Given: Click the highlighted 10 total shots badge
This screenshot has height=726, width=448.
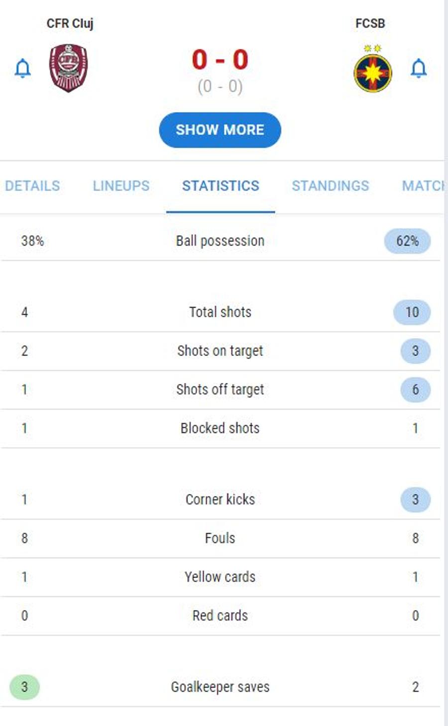Looking at the screenshot, I should [x=412, y=312].
